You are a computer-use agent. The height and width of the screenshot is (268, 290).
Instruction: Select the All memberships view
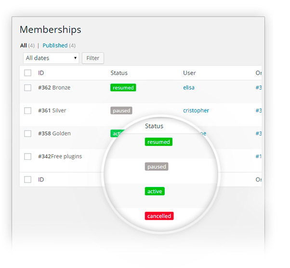pos(24,45)
